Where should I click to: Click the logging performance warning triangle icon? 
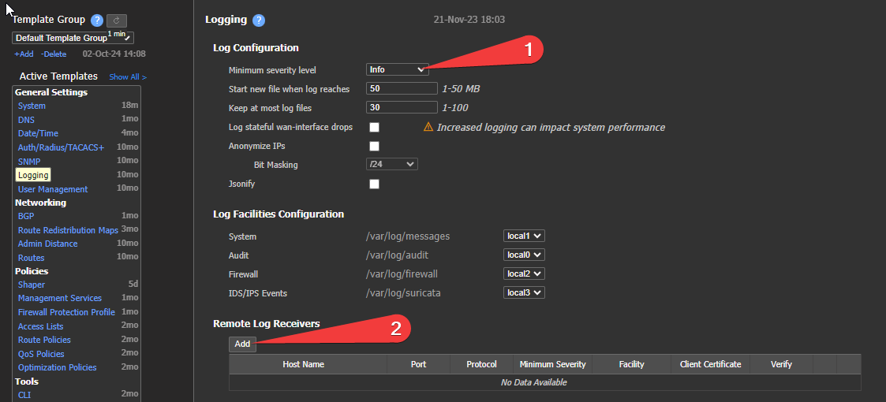coord(428,127)
